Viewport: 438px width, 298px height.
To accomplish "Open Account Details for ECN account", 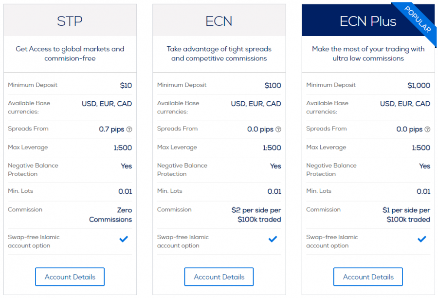I will (219, 277).
